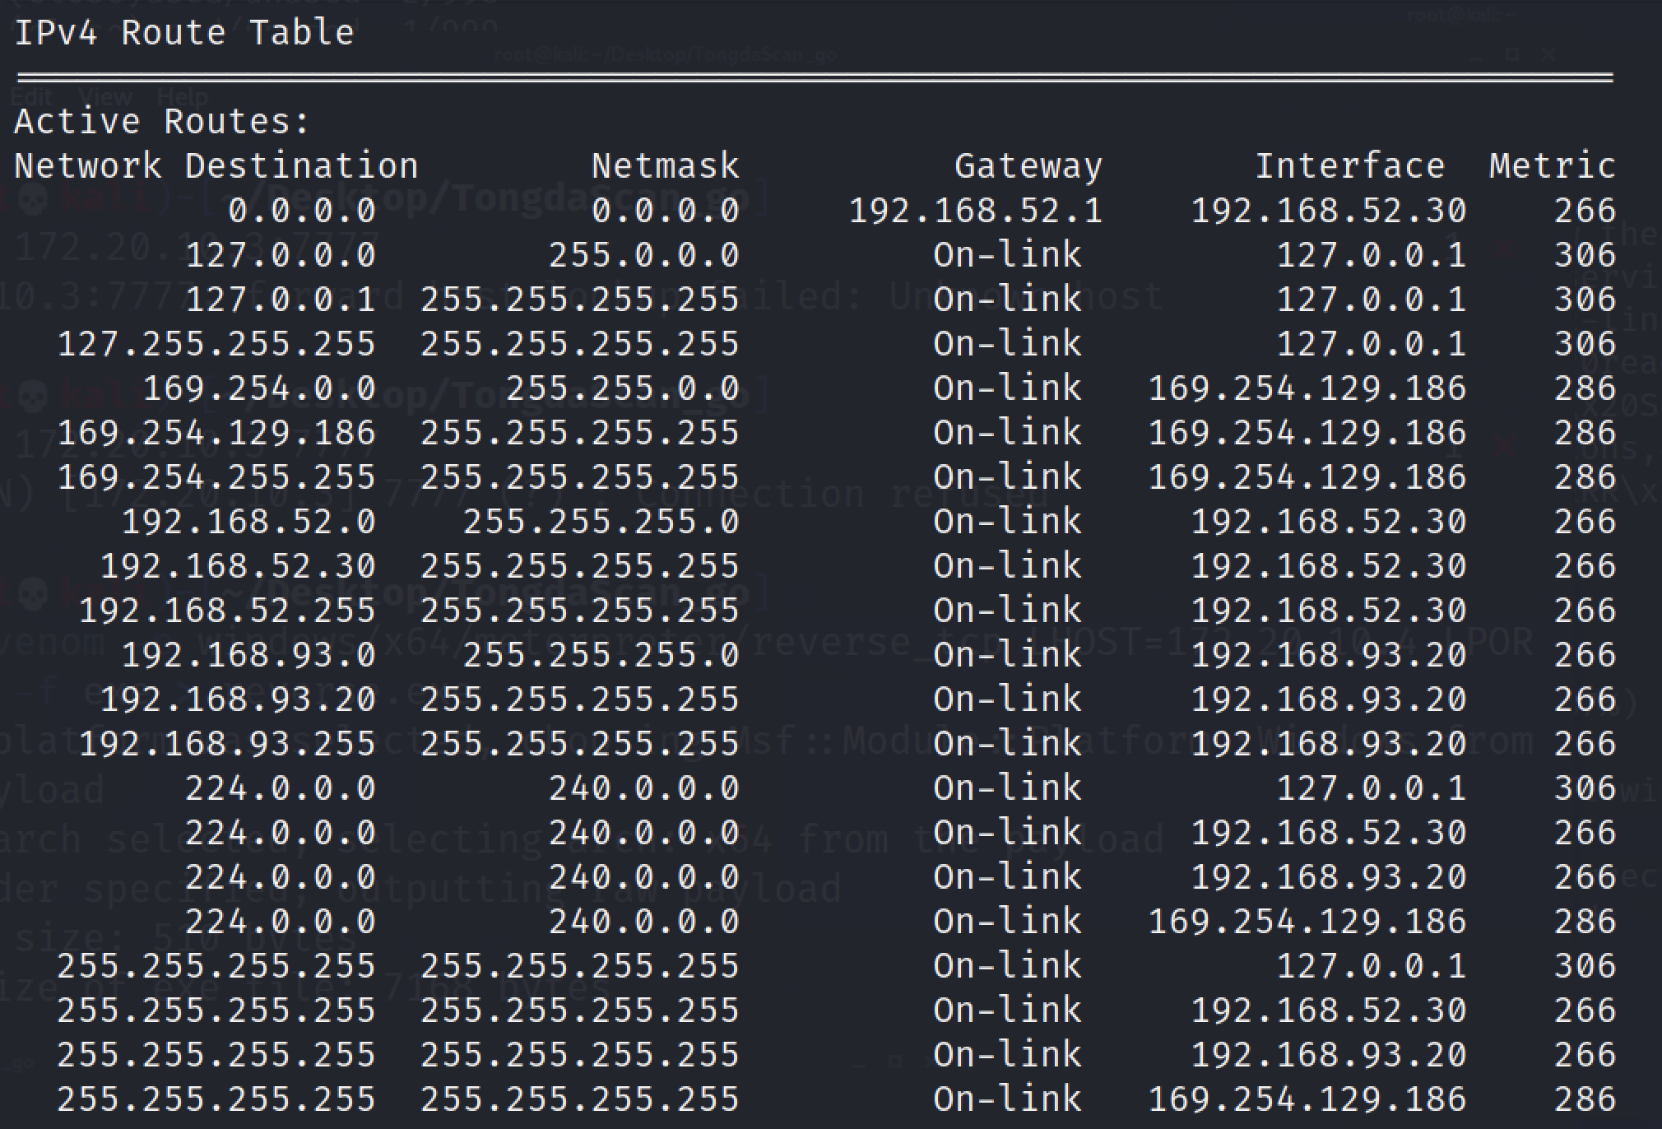Click the 192.168.52.255 destination entry
Screen dimensions: 1662x1129
coord(227,611)
